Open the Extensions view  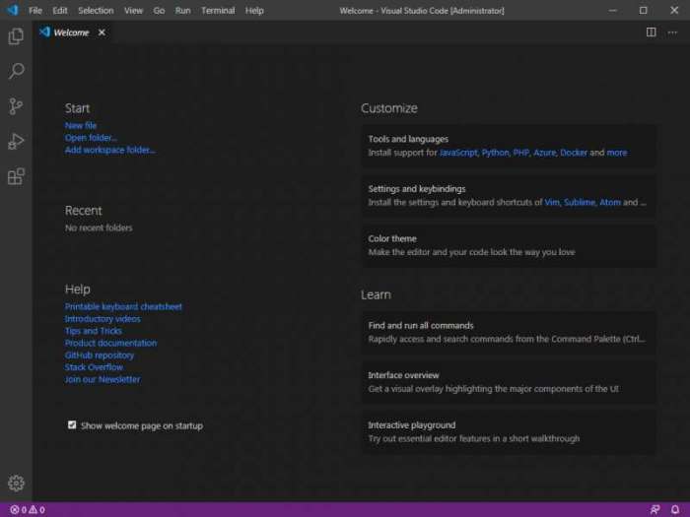16,176
